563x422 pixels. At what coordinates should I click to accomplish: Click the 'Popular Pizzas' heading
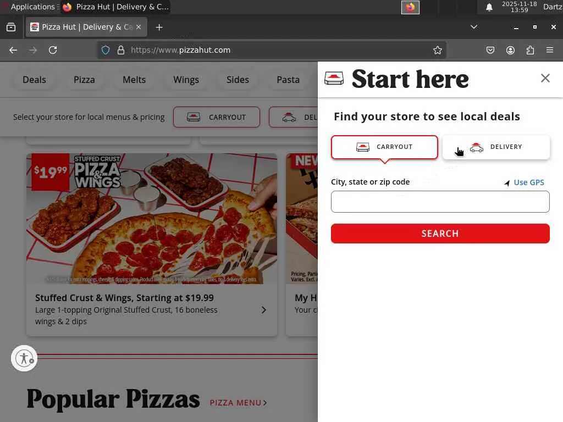(113, 399)
